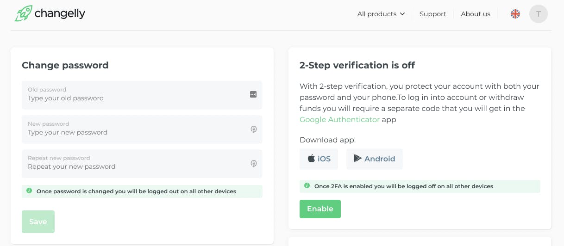Open the user avatar "T" menu
This screenshot has height=246, width=564.
tap(539, 14)
